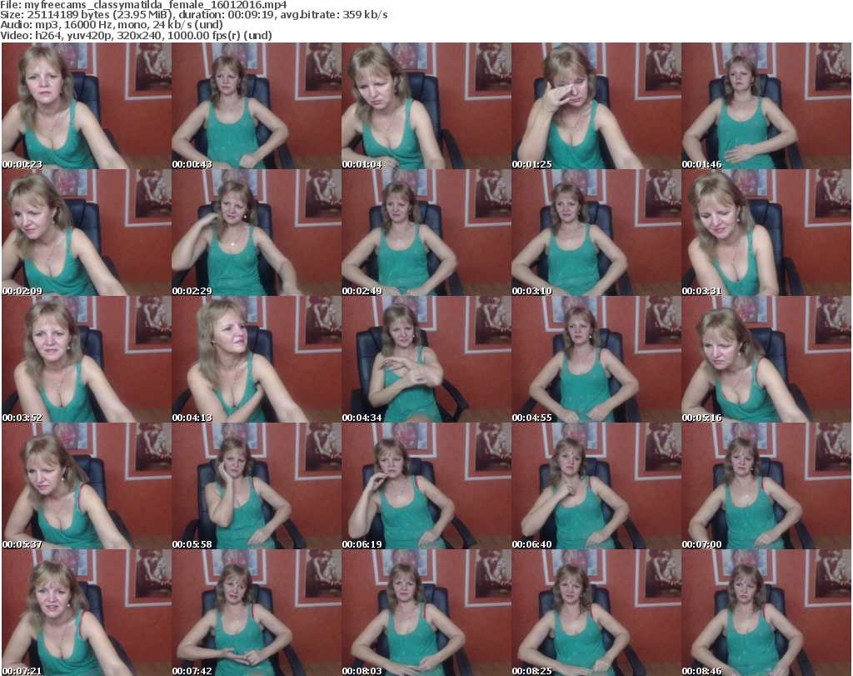This screenshot has width=853, height=676.
Task: Select the thumbnail stamped 00:06:19
Action: pyautogui.click(x=426, y=486)
